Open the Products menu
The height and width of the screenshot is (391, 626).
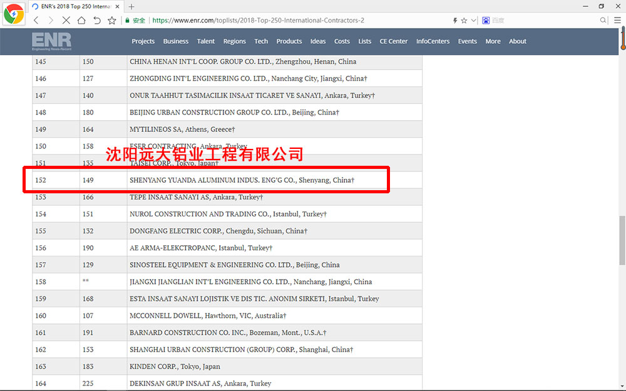(289, 41)
